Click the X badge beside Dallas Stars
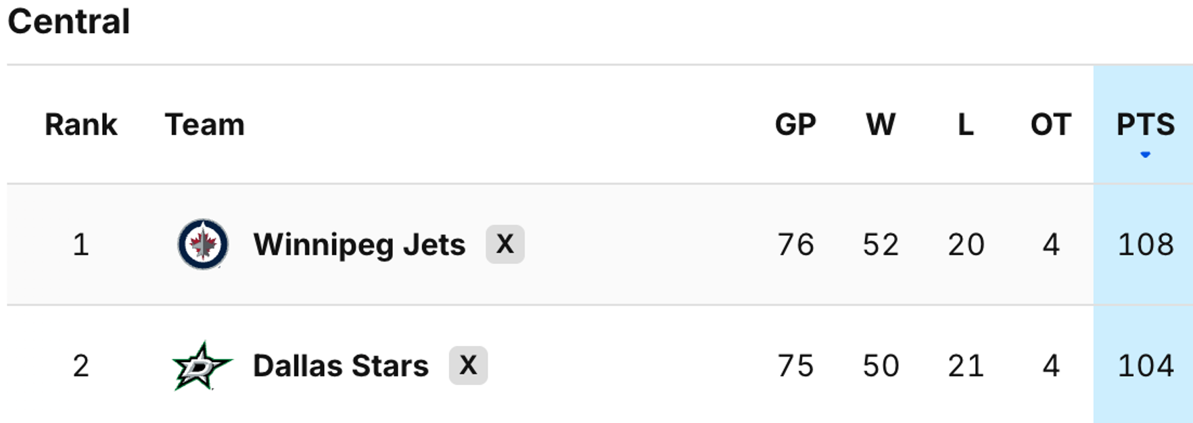 [x=468, y=366]
